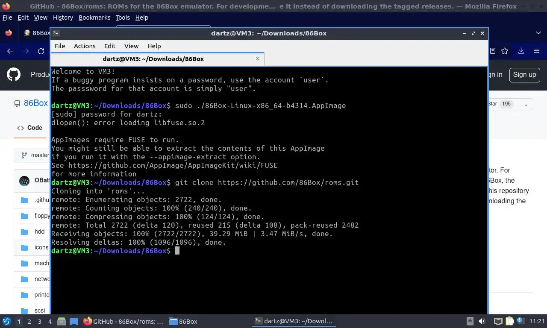Switch to workspace 2
Screen dimensions: 547x328
(29, 322)
